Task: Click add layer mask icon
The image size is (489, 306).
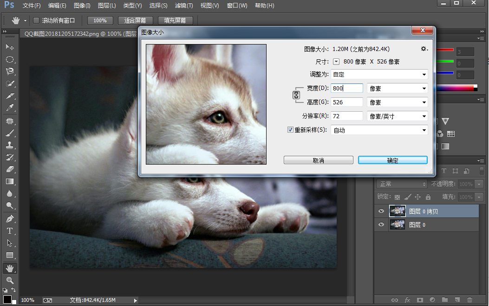Action: click(420, 300)
